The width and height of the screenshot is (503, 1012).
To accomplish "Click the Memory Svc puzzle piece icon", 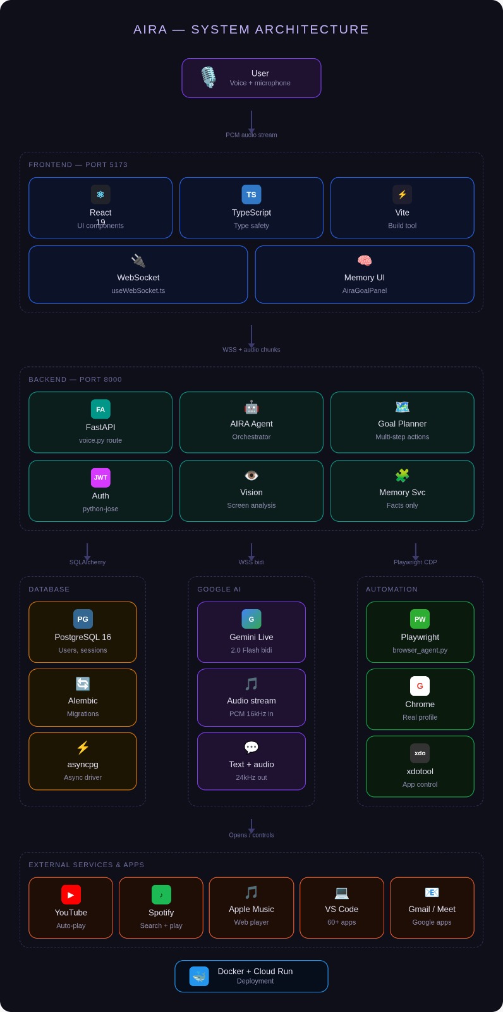I will click(403, 476).
